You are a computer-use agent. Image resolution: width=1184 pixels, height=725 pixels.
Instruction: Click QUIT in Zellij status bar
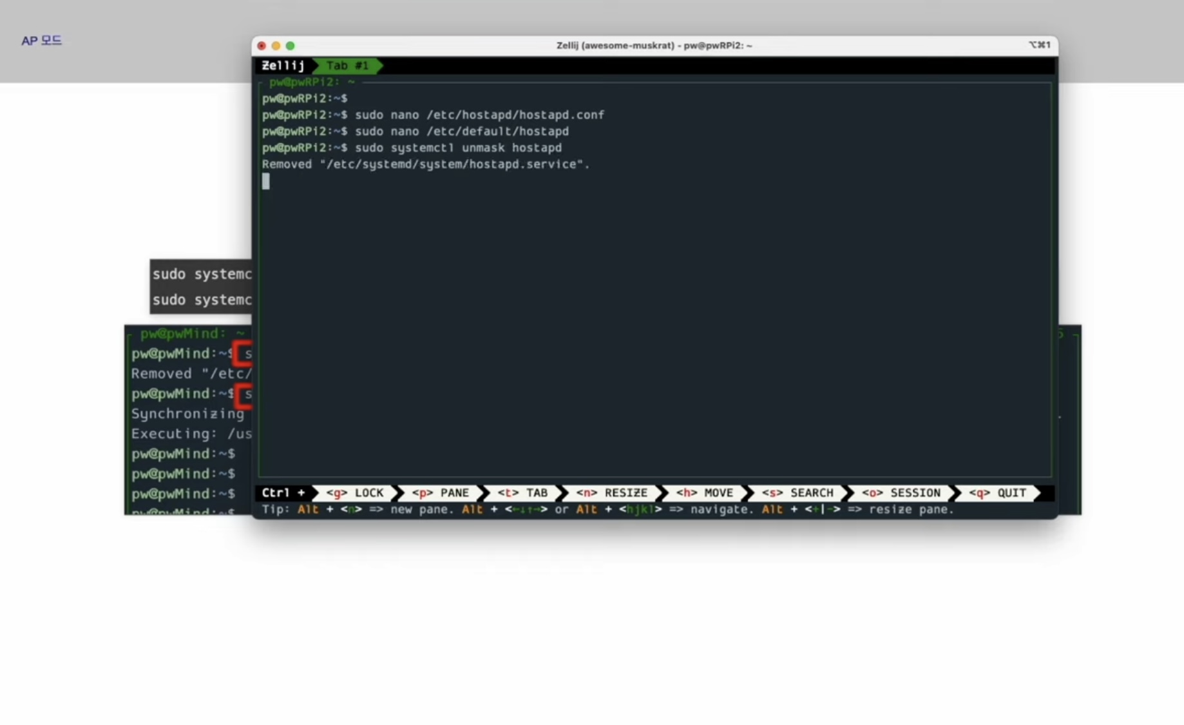(x=997, y=493)
